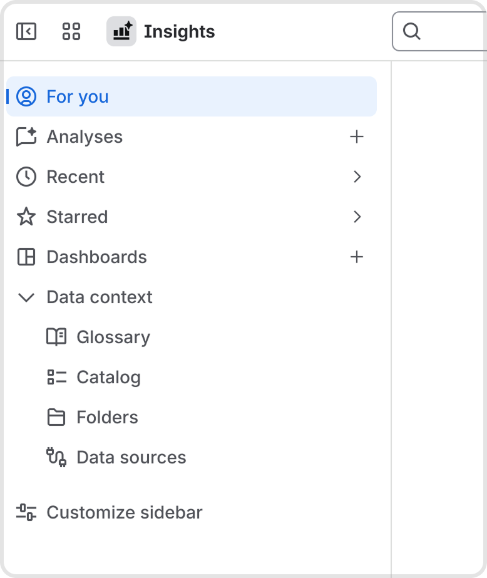The image size is (487, 578).
Task: Open the Starred section
Action: click(x=78, y=217)
